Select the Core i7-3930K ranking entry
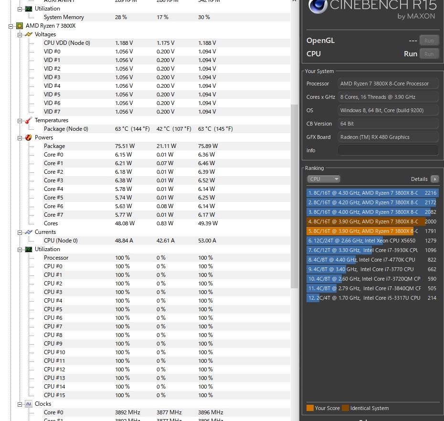 click(372, 250)
